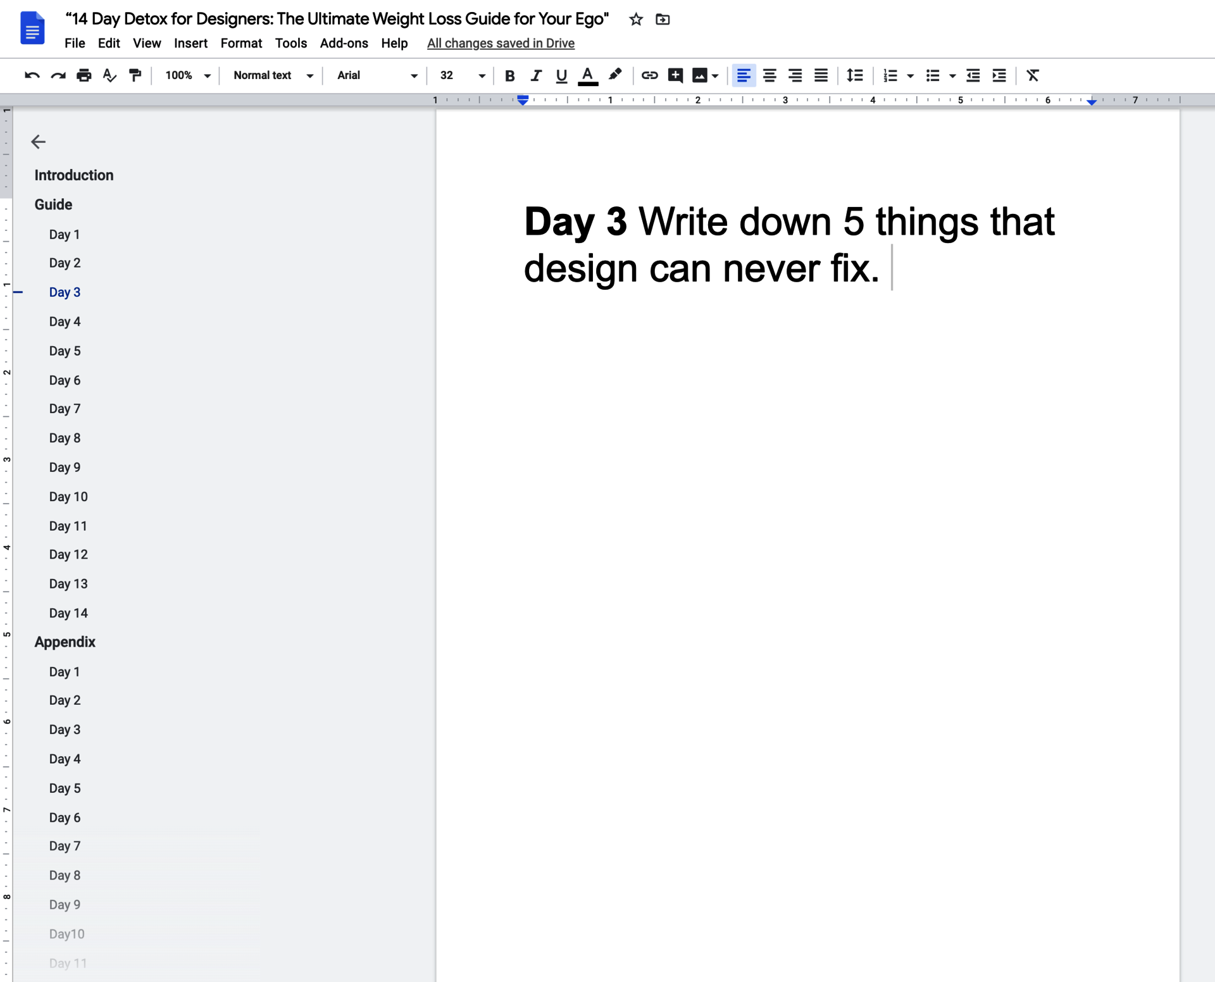Click All changes saved in Drive link

coord(501,43)
